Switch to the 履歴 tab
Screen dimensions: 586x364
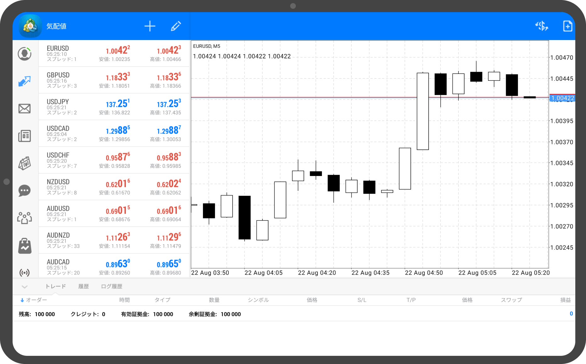pos(83,286)
